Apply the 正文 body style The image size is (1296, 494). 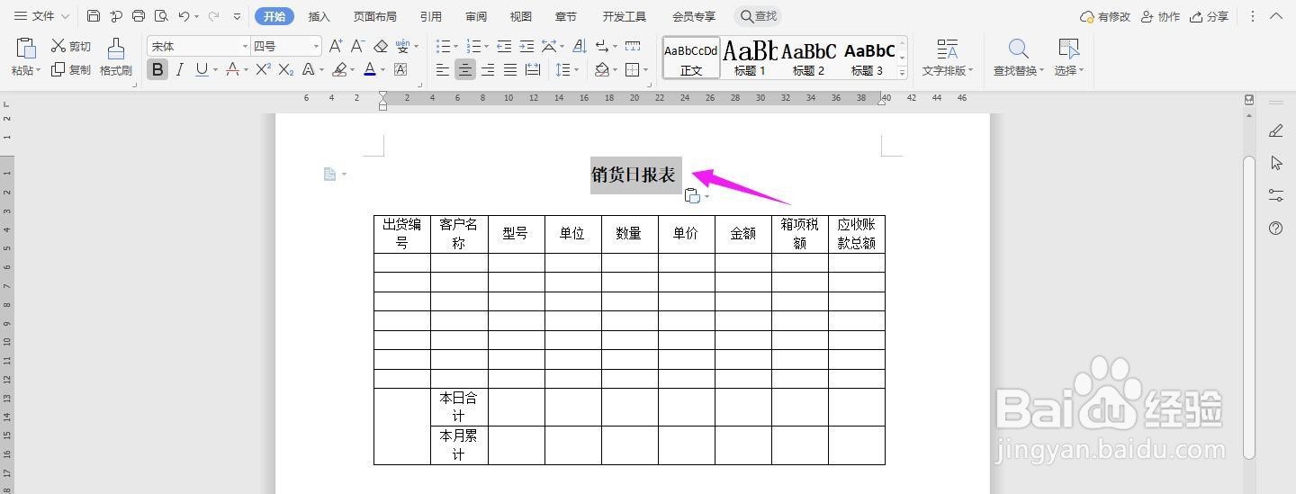click(691, 58)
